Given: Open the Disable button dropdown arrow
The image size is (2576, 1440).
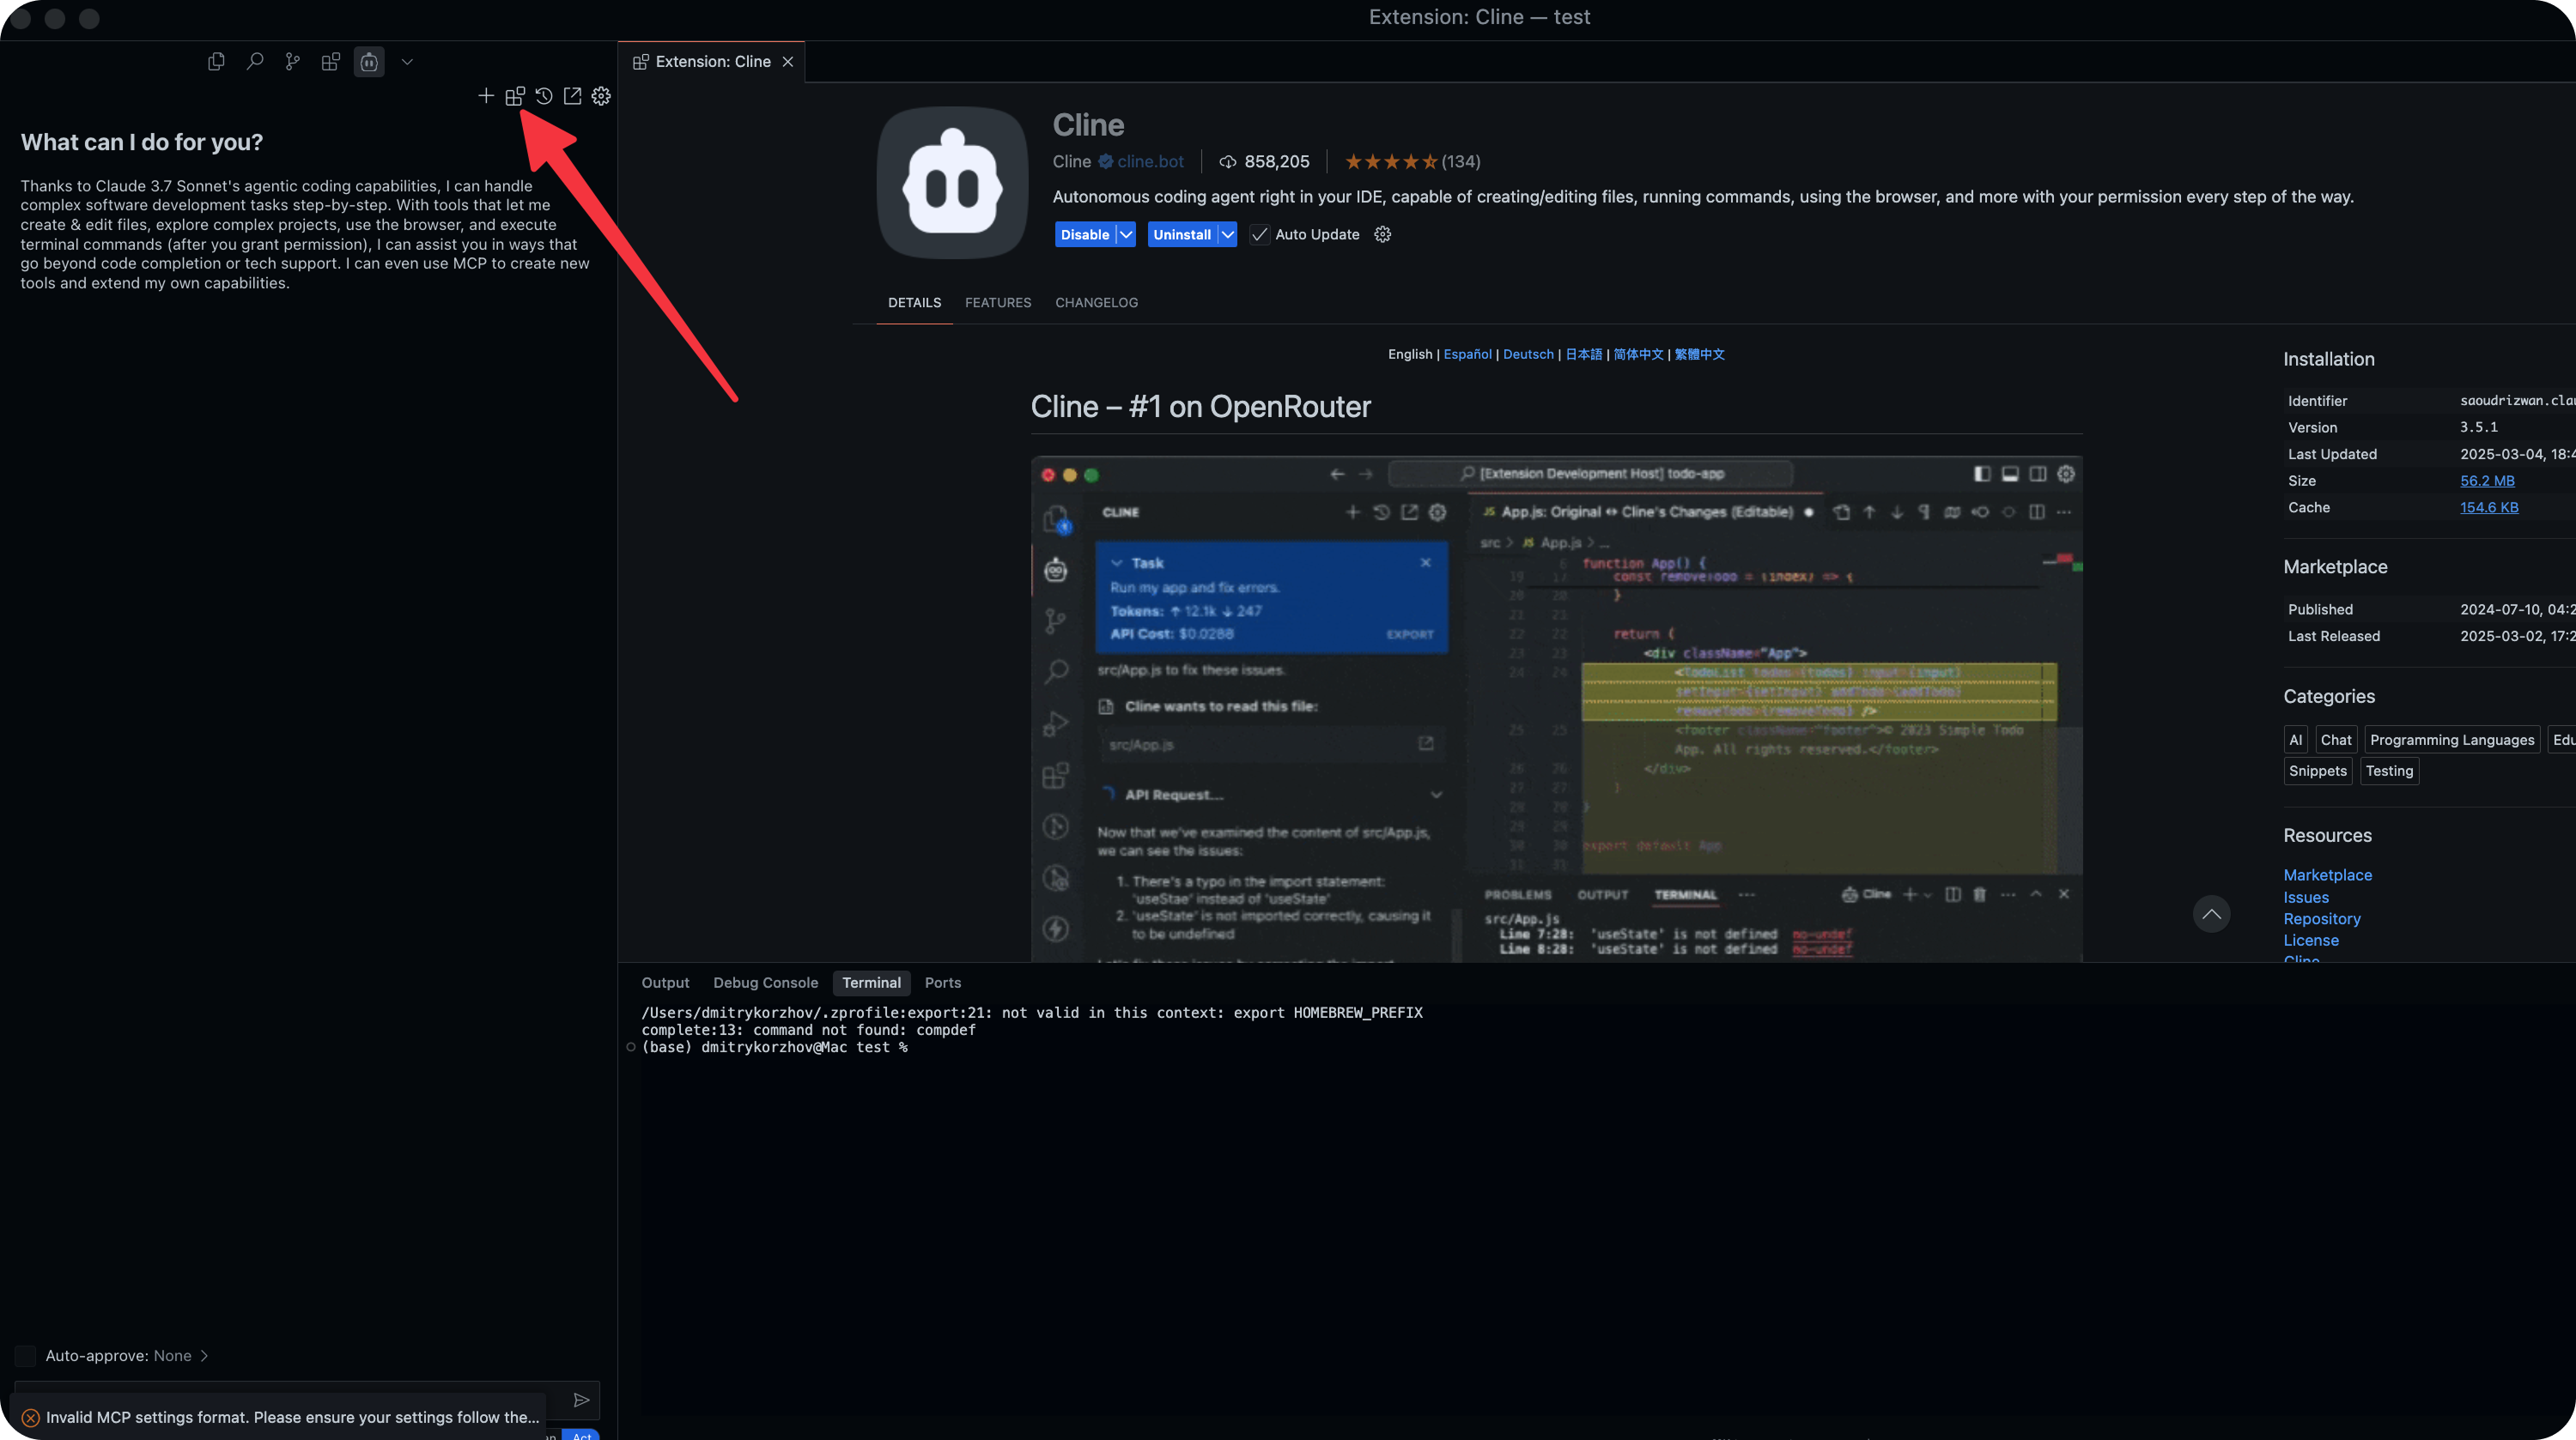Looking at the screenshot, I should [1126, 233].
